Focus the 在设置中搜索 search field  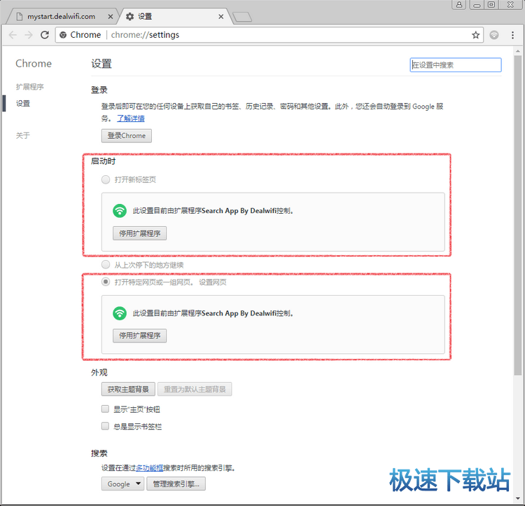[456, 65]
